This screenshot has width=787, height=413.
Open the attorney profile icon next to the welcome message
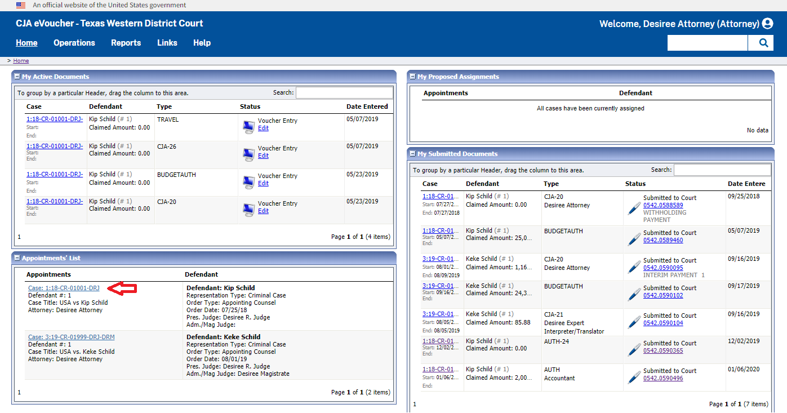[767, 23]
